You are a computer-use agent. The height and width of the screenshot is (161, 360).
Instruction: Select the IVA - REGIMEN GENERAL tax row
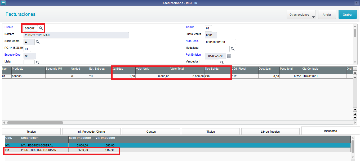coord(178,145)
